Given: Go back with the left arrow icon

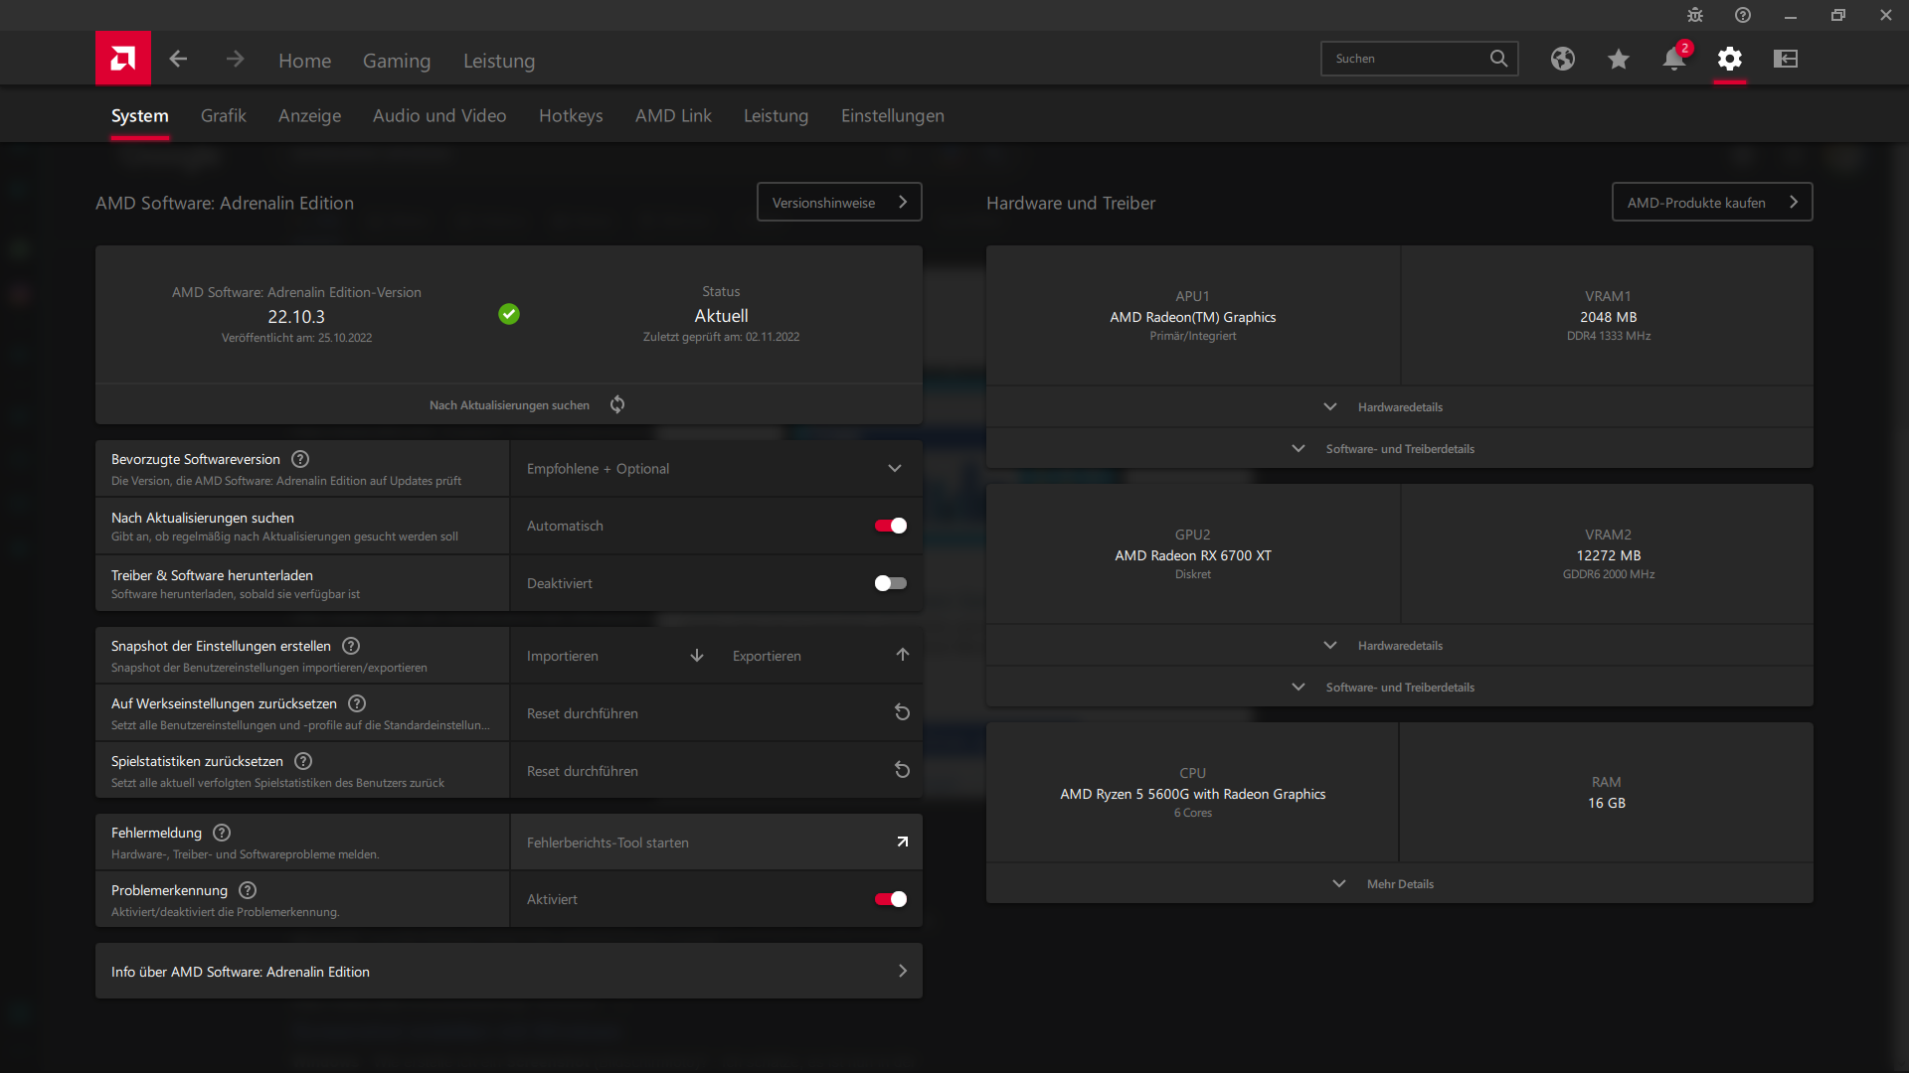Looking at the screenshot, I should point(178,60).
